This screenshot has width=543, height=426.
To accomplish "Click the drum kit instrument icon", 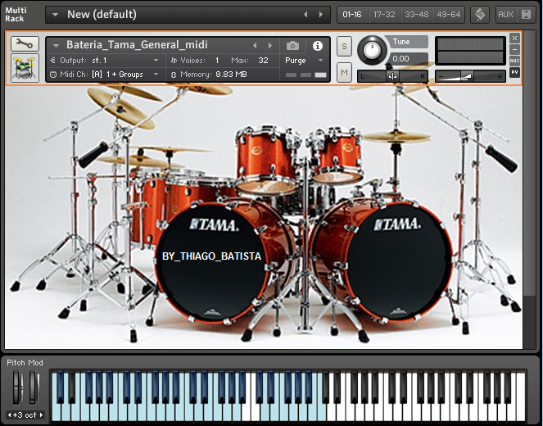I will [x=25, y=68].
